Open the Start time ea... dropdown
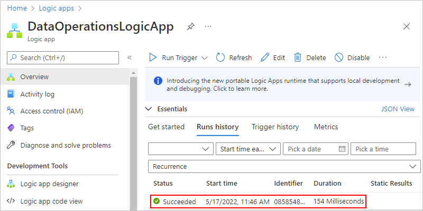 tap(248, 149)
